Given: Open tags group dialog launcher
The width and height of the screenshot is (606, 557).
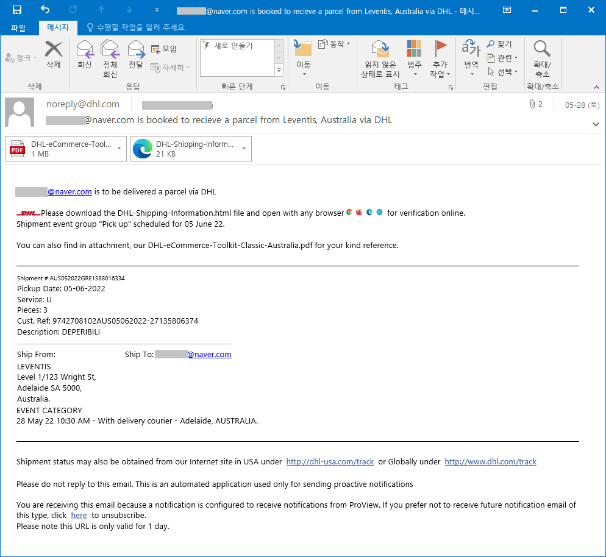Looking at the screenshot, I should 451,88.
